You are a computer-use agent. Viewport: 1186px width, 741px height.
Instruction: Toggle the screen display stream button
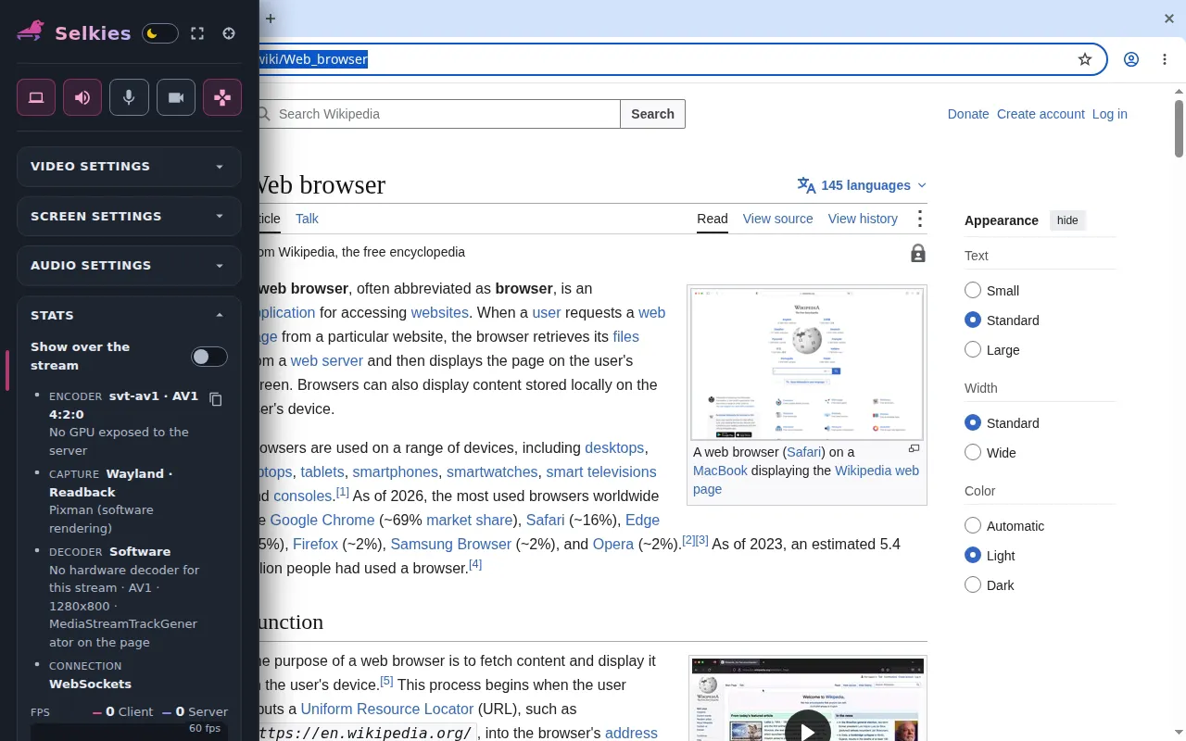pos(36,97)
